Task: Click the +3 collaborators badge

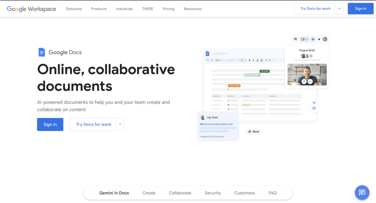Action: [311, 56]
